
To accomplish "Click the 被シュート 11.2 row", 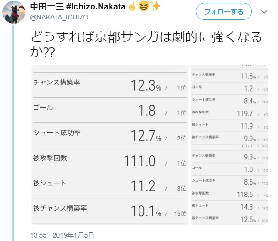I will coord(110,185).
